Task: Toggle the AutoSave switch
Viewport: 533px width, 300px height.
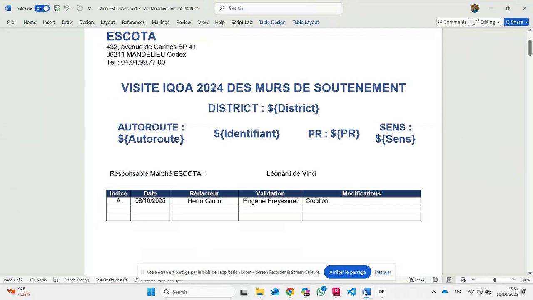Action: [42, 8]
